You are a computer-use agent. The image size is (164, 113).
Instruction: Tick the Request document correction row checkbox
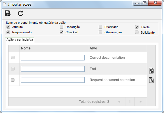(13, 80)
